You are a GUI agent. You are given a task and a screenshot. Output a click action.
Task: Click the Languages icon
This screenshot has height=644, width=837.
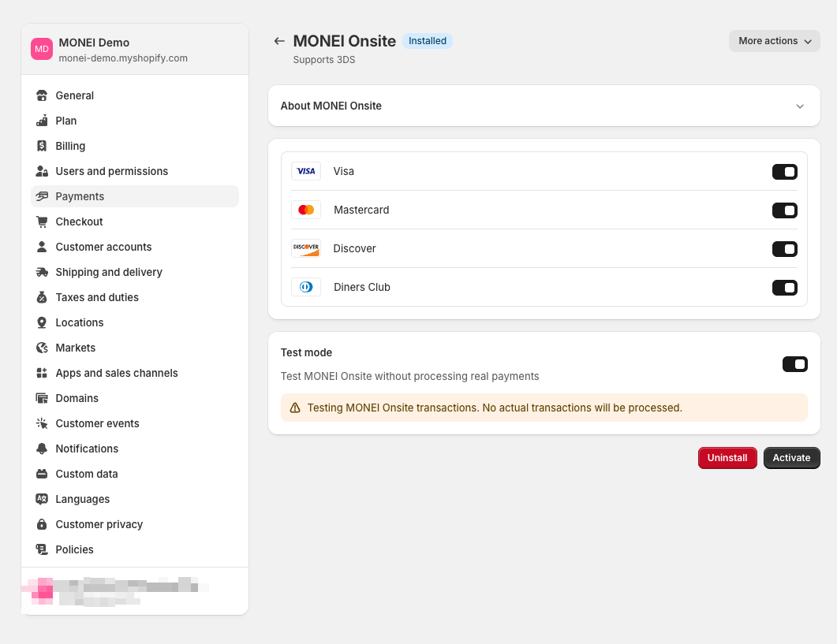point(42,499)
